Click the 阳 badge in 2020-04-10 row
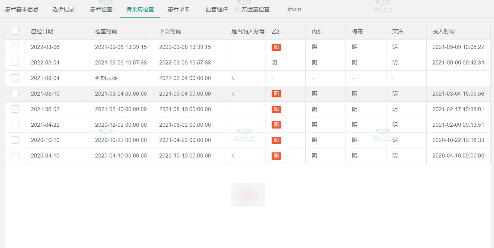Image resolution: width=494 pixels, height=248 pixels. point(276,156)
